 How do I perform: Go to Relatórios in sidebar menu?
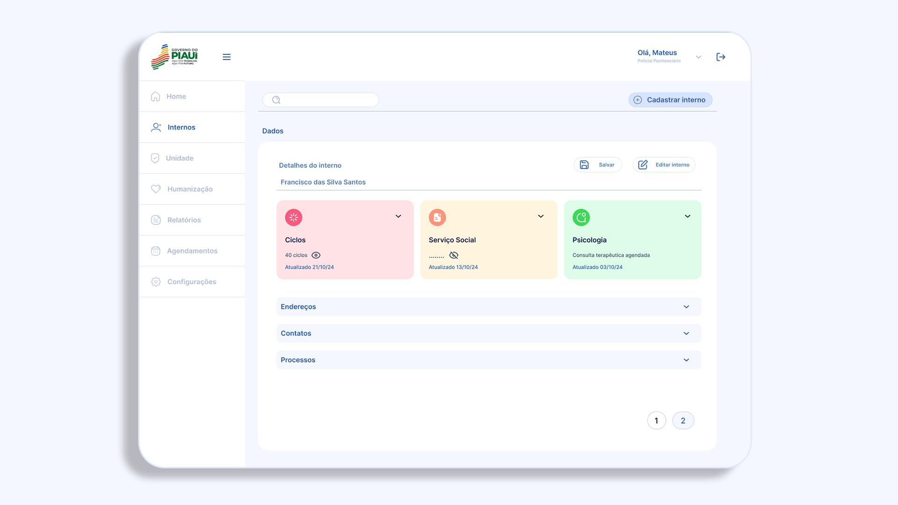click(184, 220)
